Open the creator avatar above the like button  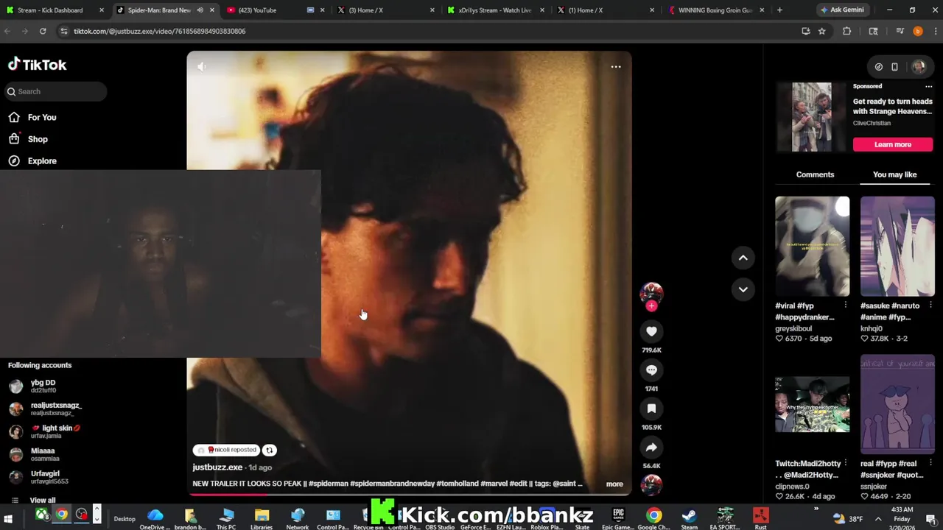coord(651,293)
